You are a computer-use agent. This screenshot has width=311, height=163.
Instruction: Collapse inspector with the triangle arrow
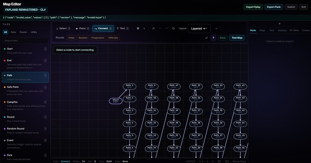(279, 24)
